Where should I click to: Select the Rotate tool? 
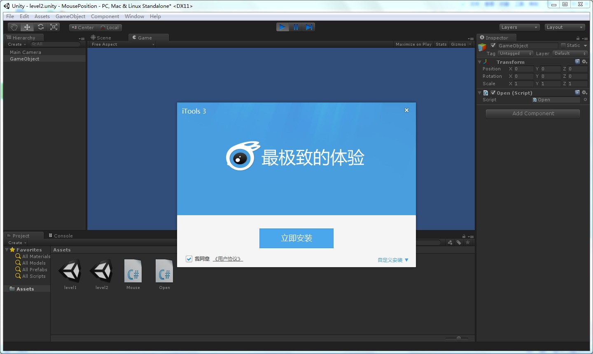(x=40, y=27)
